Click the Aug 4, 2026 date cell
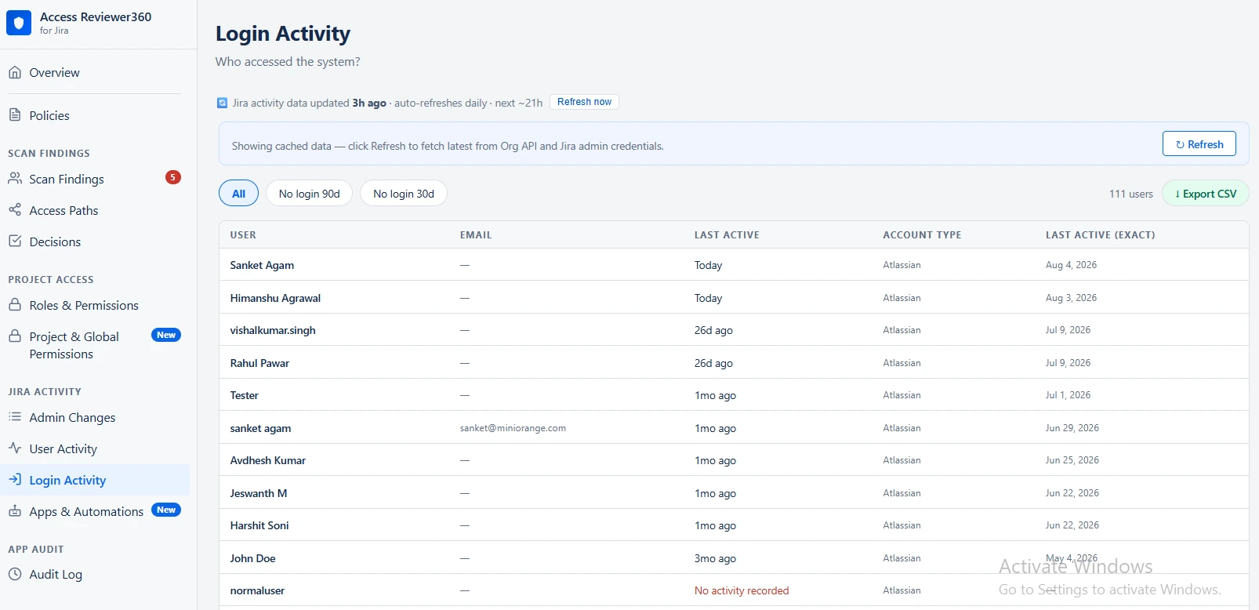 point(1071,265)
